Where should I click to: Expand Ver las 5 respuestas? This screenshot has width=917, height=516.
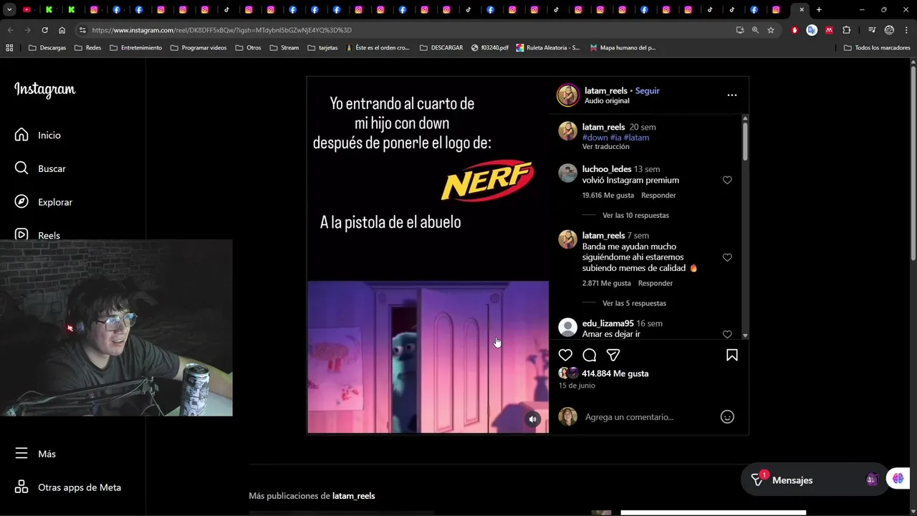tap(634, 303)
